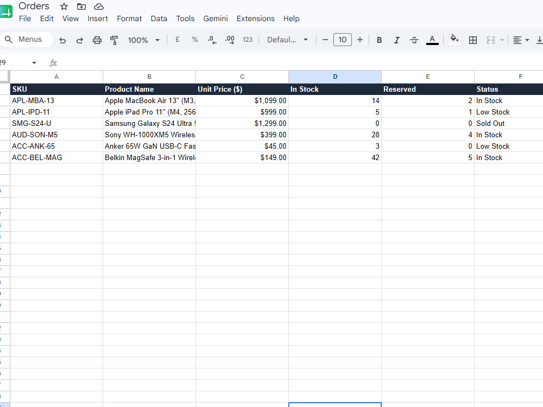Open the Borders tool
The width and height of the screenshot is (543, 407).
(x=473, y=40)
